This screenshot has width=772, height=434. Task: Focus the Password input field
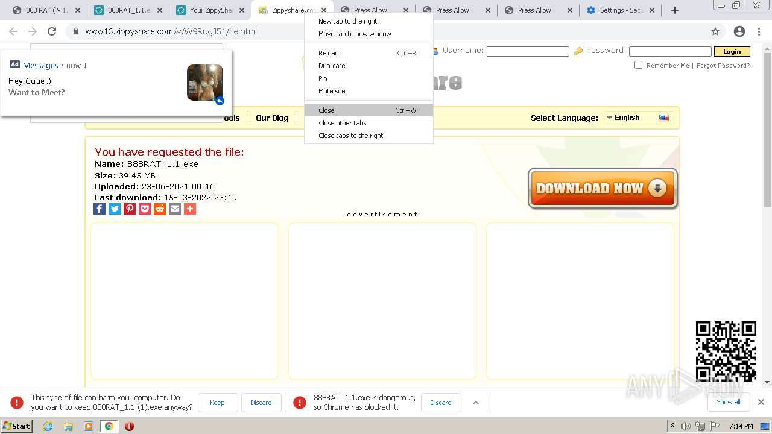point(670,51)
